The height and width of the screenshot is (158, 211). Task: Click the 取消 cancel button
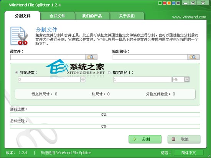[184, 139]
